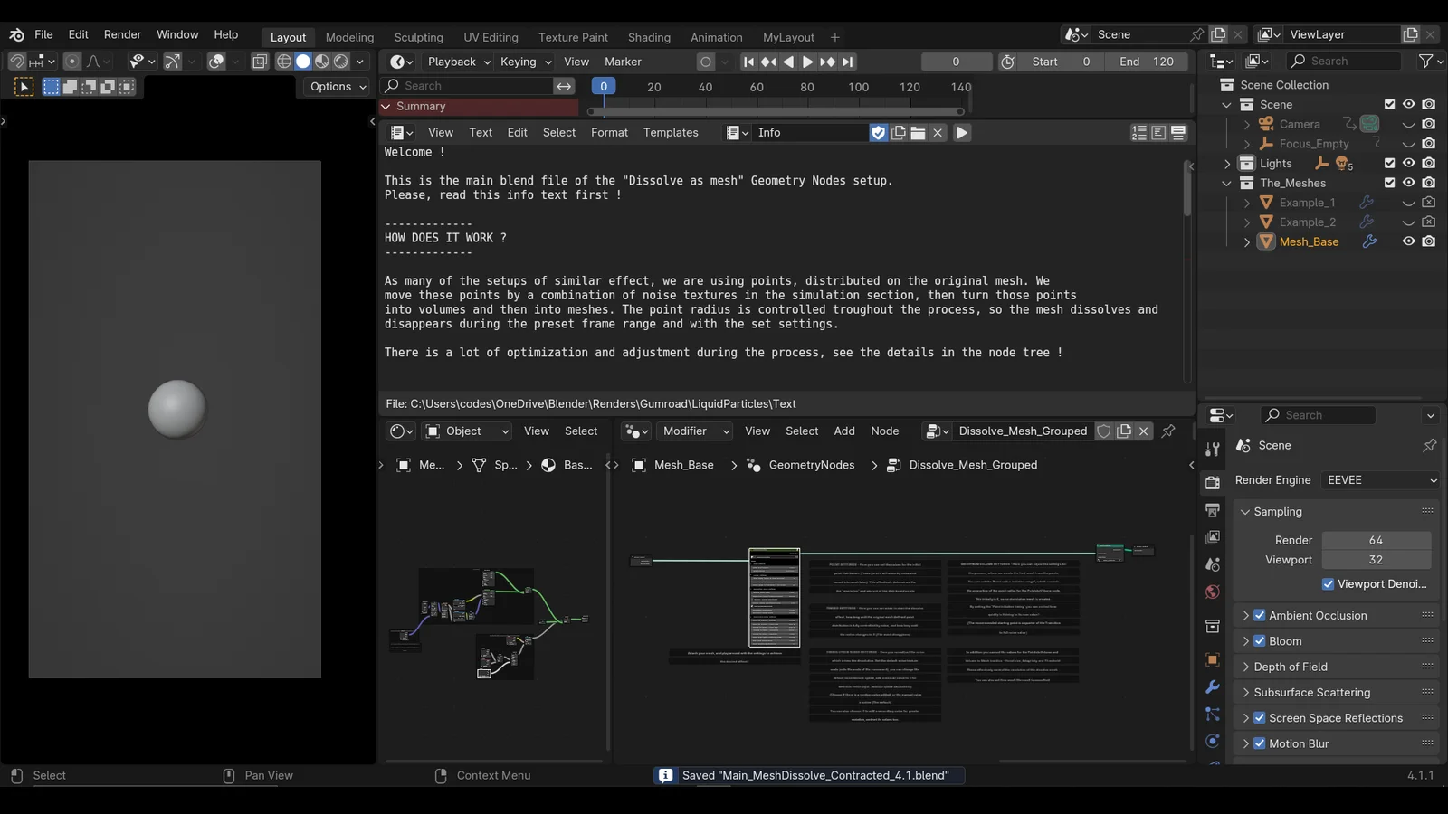Image resolution: width=1448 pixels, height=814 pixels.
Task: Unlink Dissolve_Mesh_Grouped with the X button
Action: [x=1144, y=431]
